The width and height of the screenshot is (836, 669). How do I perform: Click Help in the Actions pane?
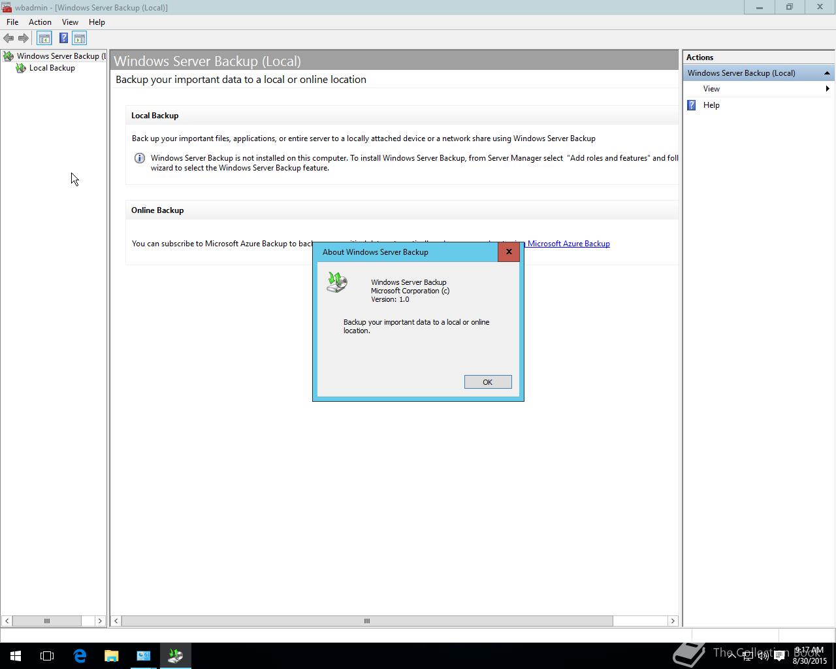(711, 105)
